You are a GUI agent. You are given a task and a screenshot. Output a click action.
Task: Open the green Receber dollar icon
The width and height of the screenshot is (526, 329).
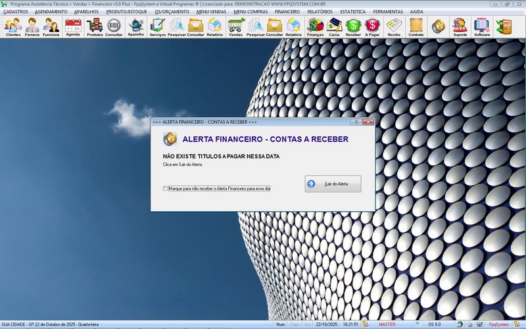pyautogui.click(x=353, y=27)
